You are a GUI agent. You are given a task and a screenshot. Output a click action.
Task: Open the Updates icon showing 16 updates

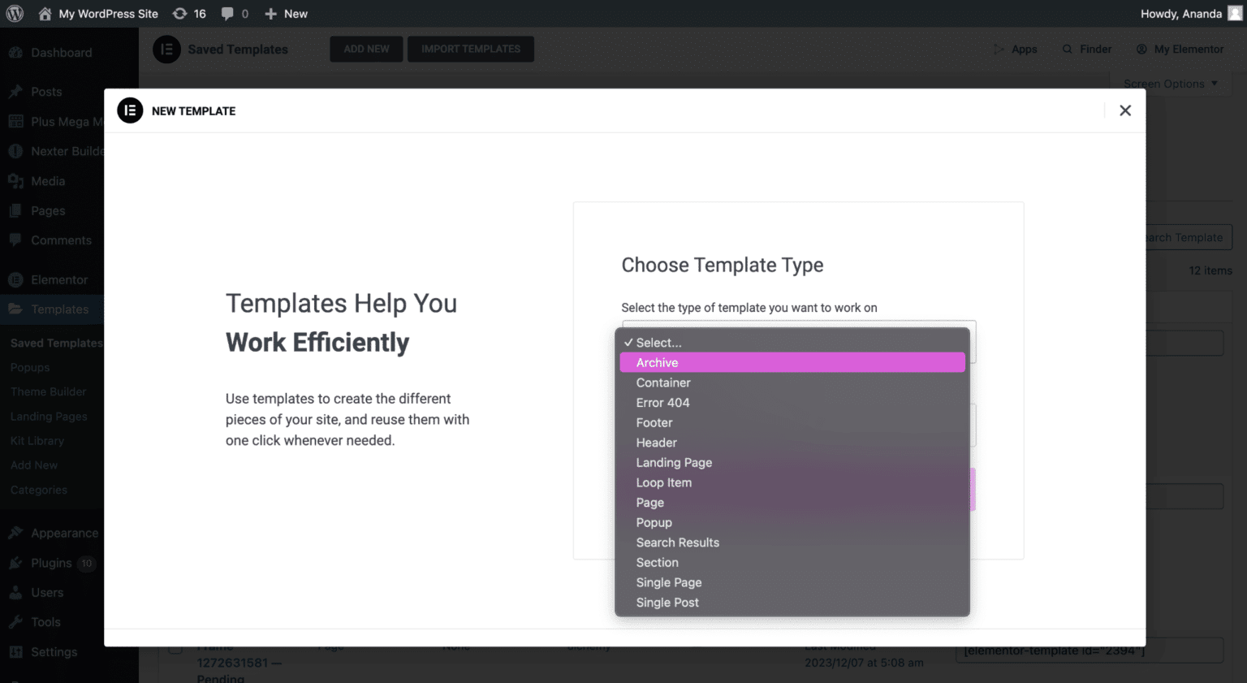[177, 13]
